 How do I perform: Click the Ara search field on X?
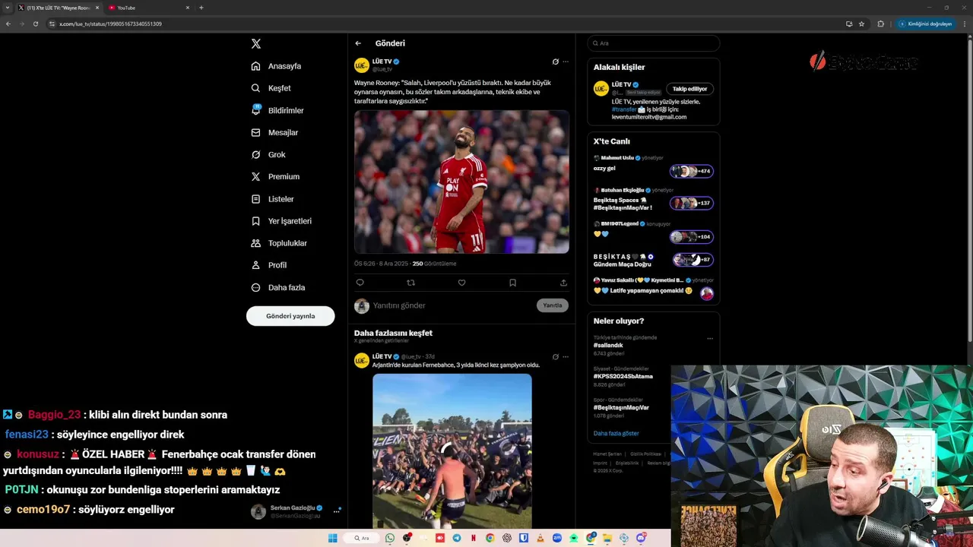point(654,43)
